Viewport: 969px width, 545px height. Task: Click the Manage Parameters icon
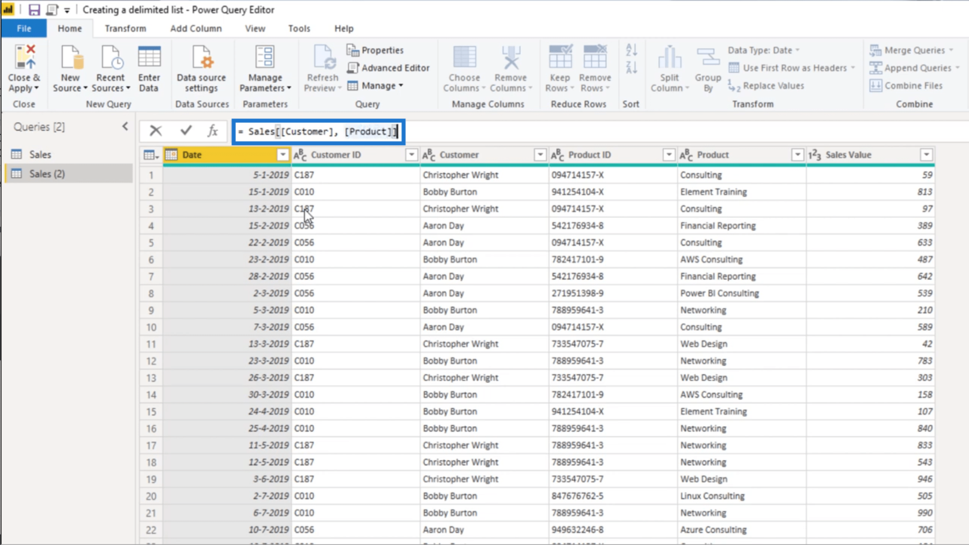pyautogui.click(x=265, y=58)
